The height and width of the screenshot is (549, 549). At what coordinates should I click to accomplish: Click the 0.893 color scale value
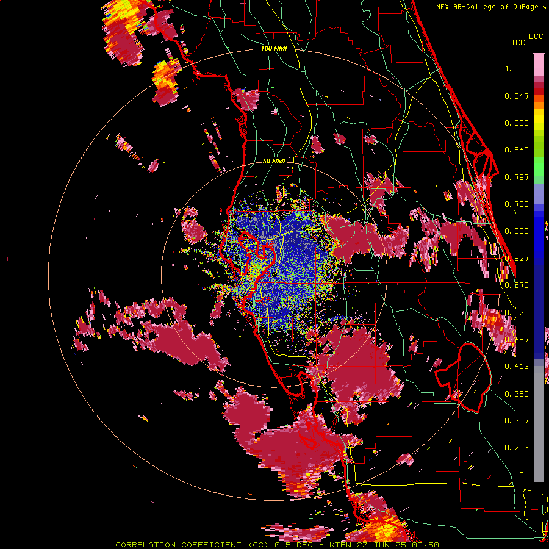point(517,123)
